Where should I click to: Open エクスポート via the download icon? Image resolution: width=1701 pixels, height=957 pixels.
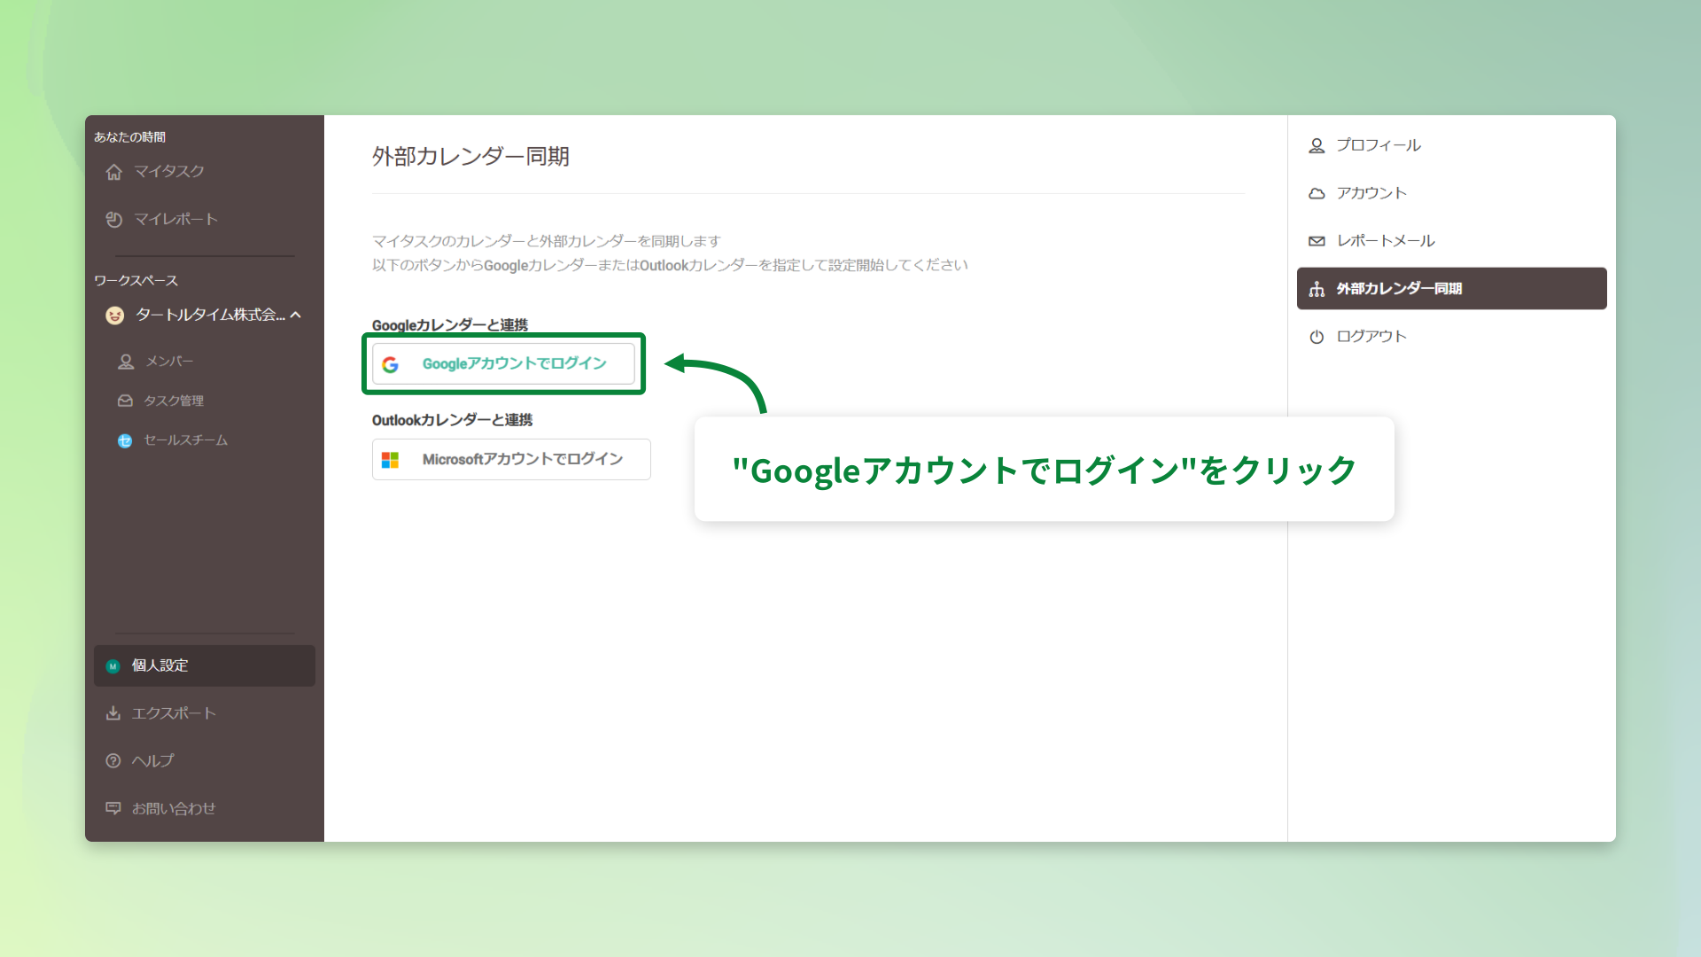(x=113, y=712)
